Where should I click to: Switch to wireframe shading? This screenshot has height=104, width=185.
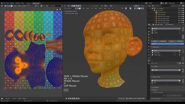point(137,8)
